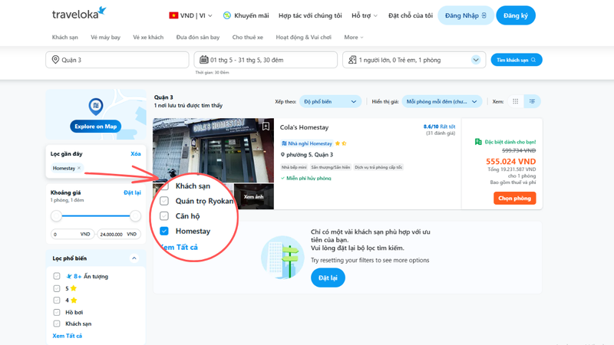The image size is (614, 345).
Task: Click the Explore on Map button
Action: [x=95, y=127]
